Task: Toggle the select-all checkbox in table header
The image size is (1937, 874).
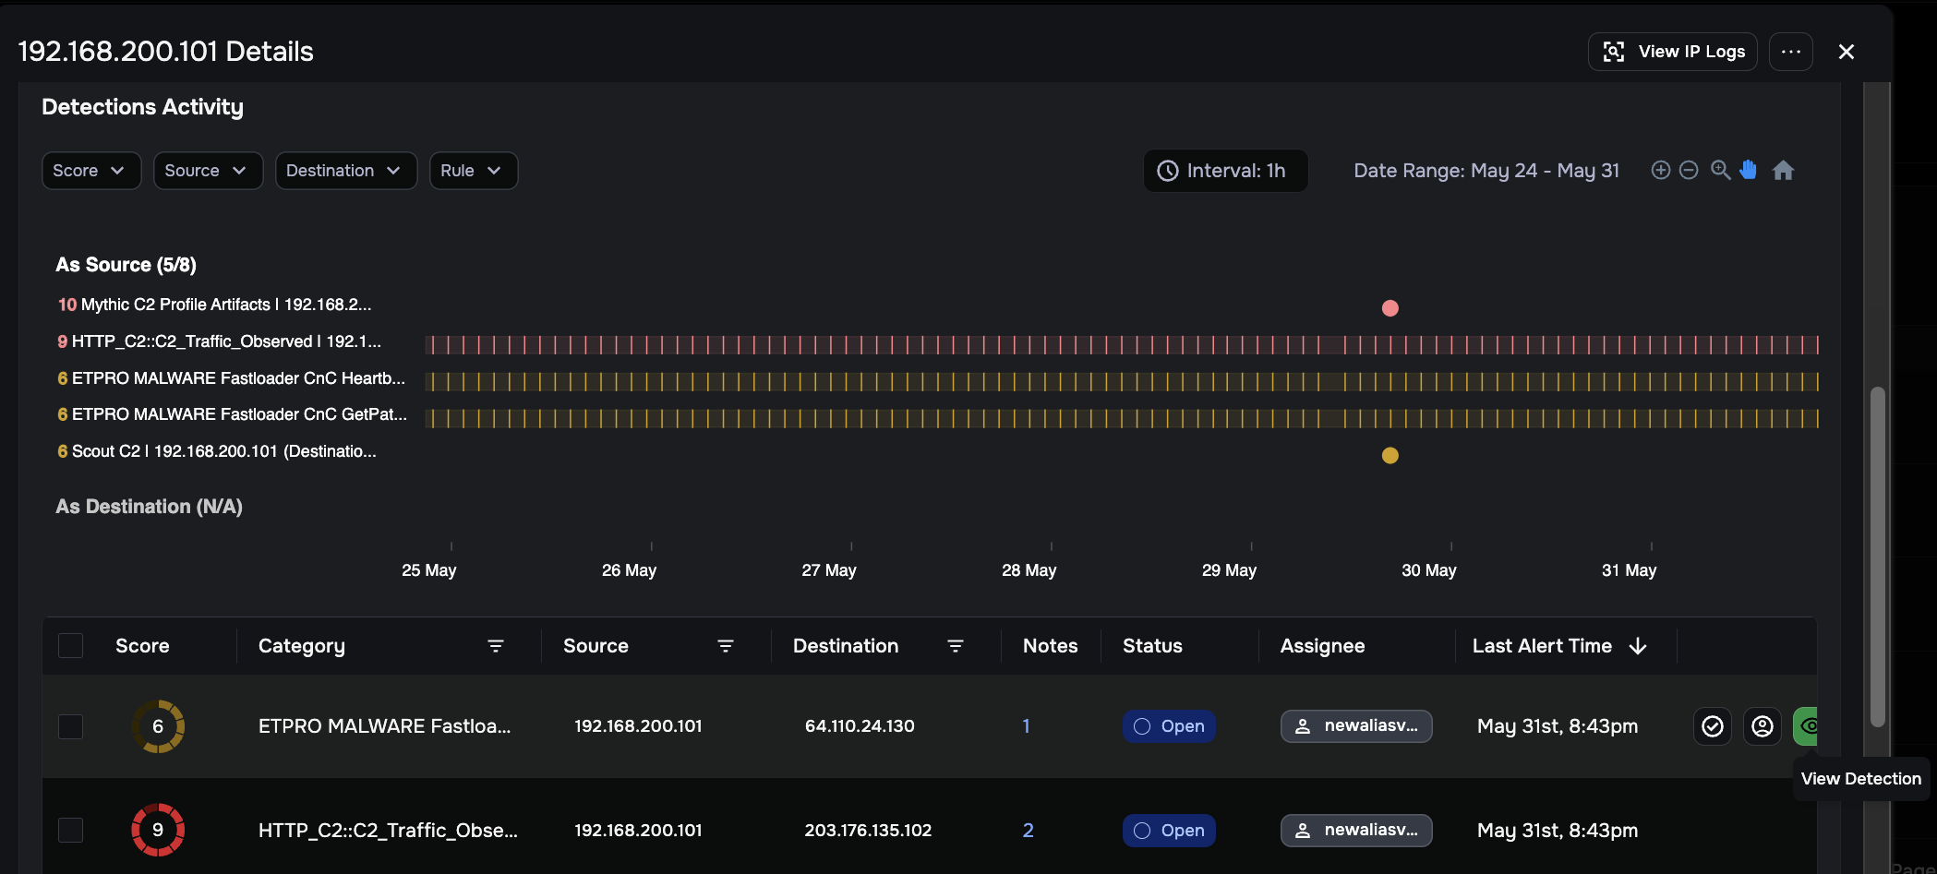Action: click(71, 646)
